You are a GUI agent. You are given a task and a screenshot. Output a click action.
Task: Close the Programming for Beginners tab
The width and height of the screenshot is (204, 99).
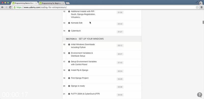click(63, 3)
